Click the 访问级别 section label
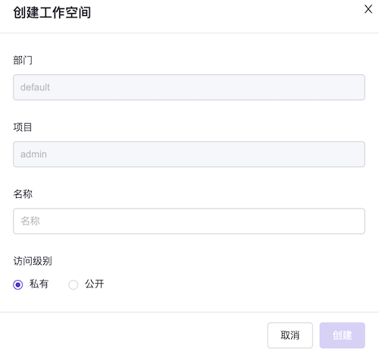 point(33,261)
